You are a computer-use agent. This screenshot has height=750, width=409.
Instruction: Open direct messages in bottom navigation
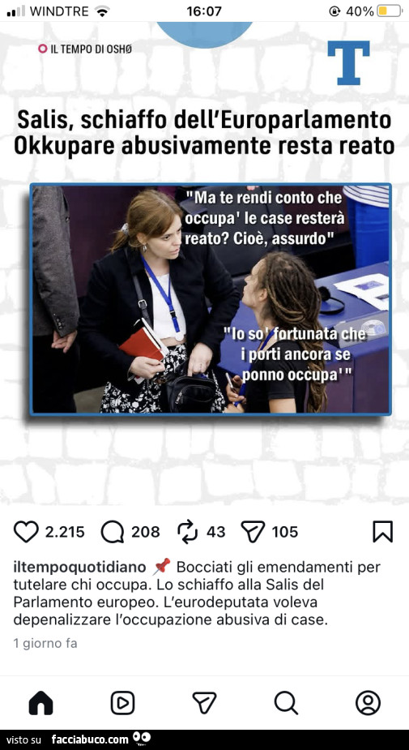pyautogui.click(x=204, y=703)
